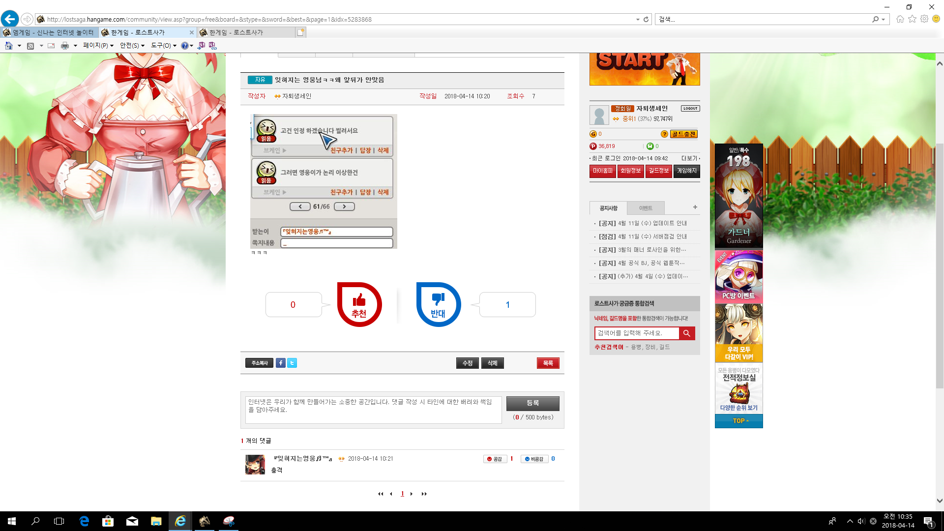Image resolution: width=944 pixels, height=531 pixels.
Task: Open the 안전(S) dropdown menu
Action: [132, 46]
